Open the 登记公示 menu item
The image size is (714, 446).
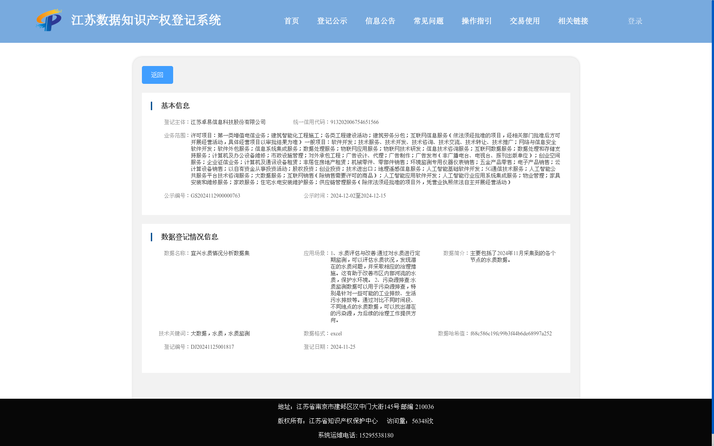click(x=332, y=21)
